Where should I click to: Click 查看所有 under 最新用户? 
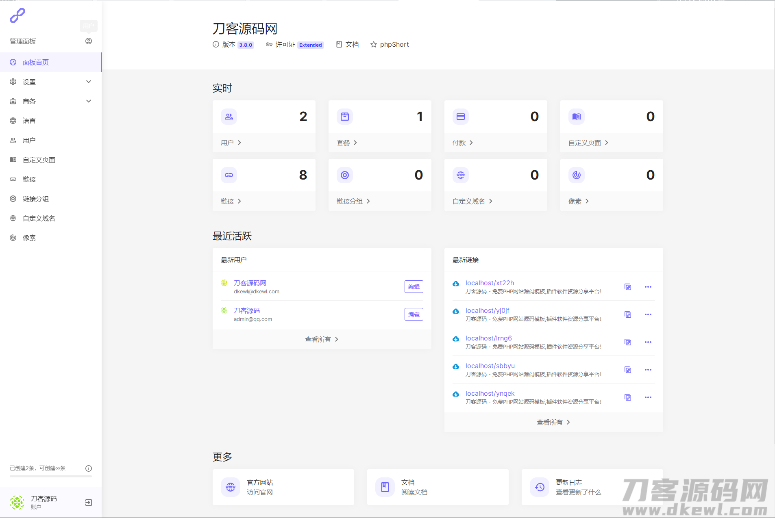[322, 339]
